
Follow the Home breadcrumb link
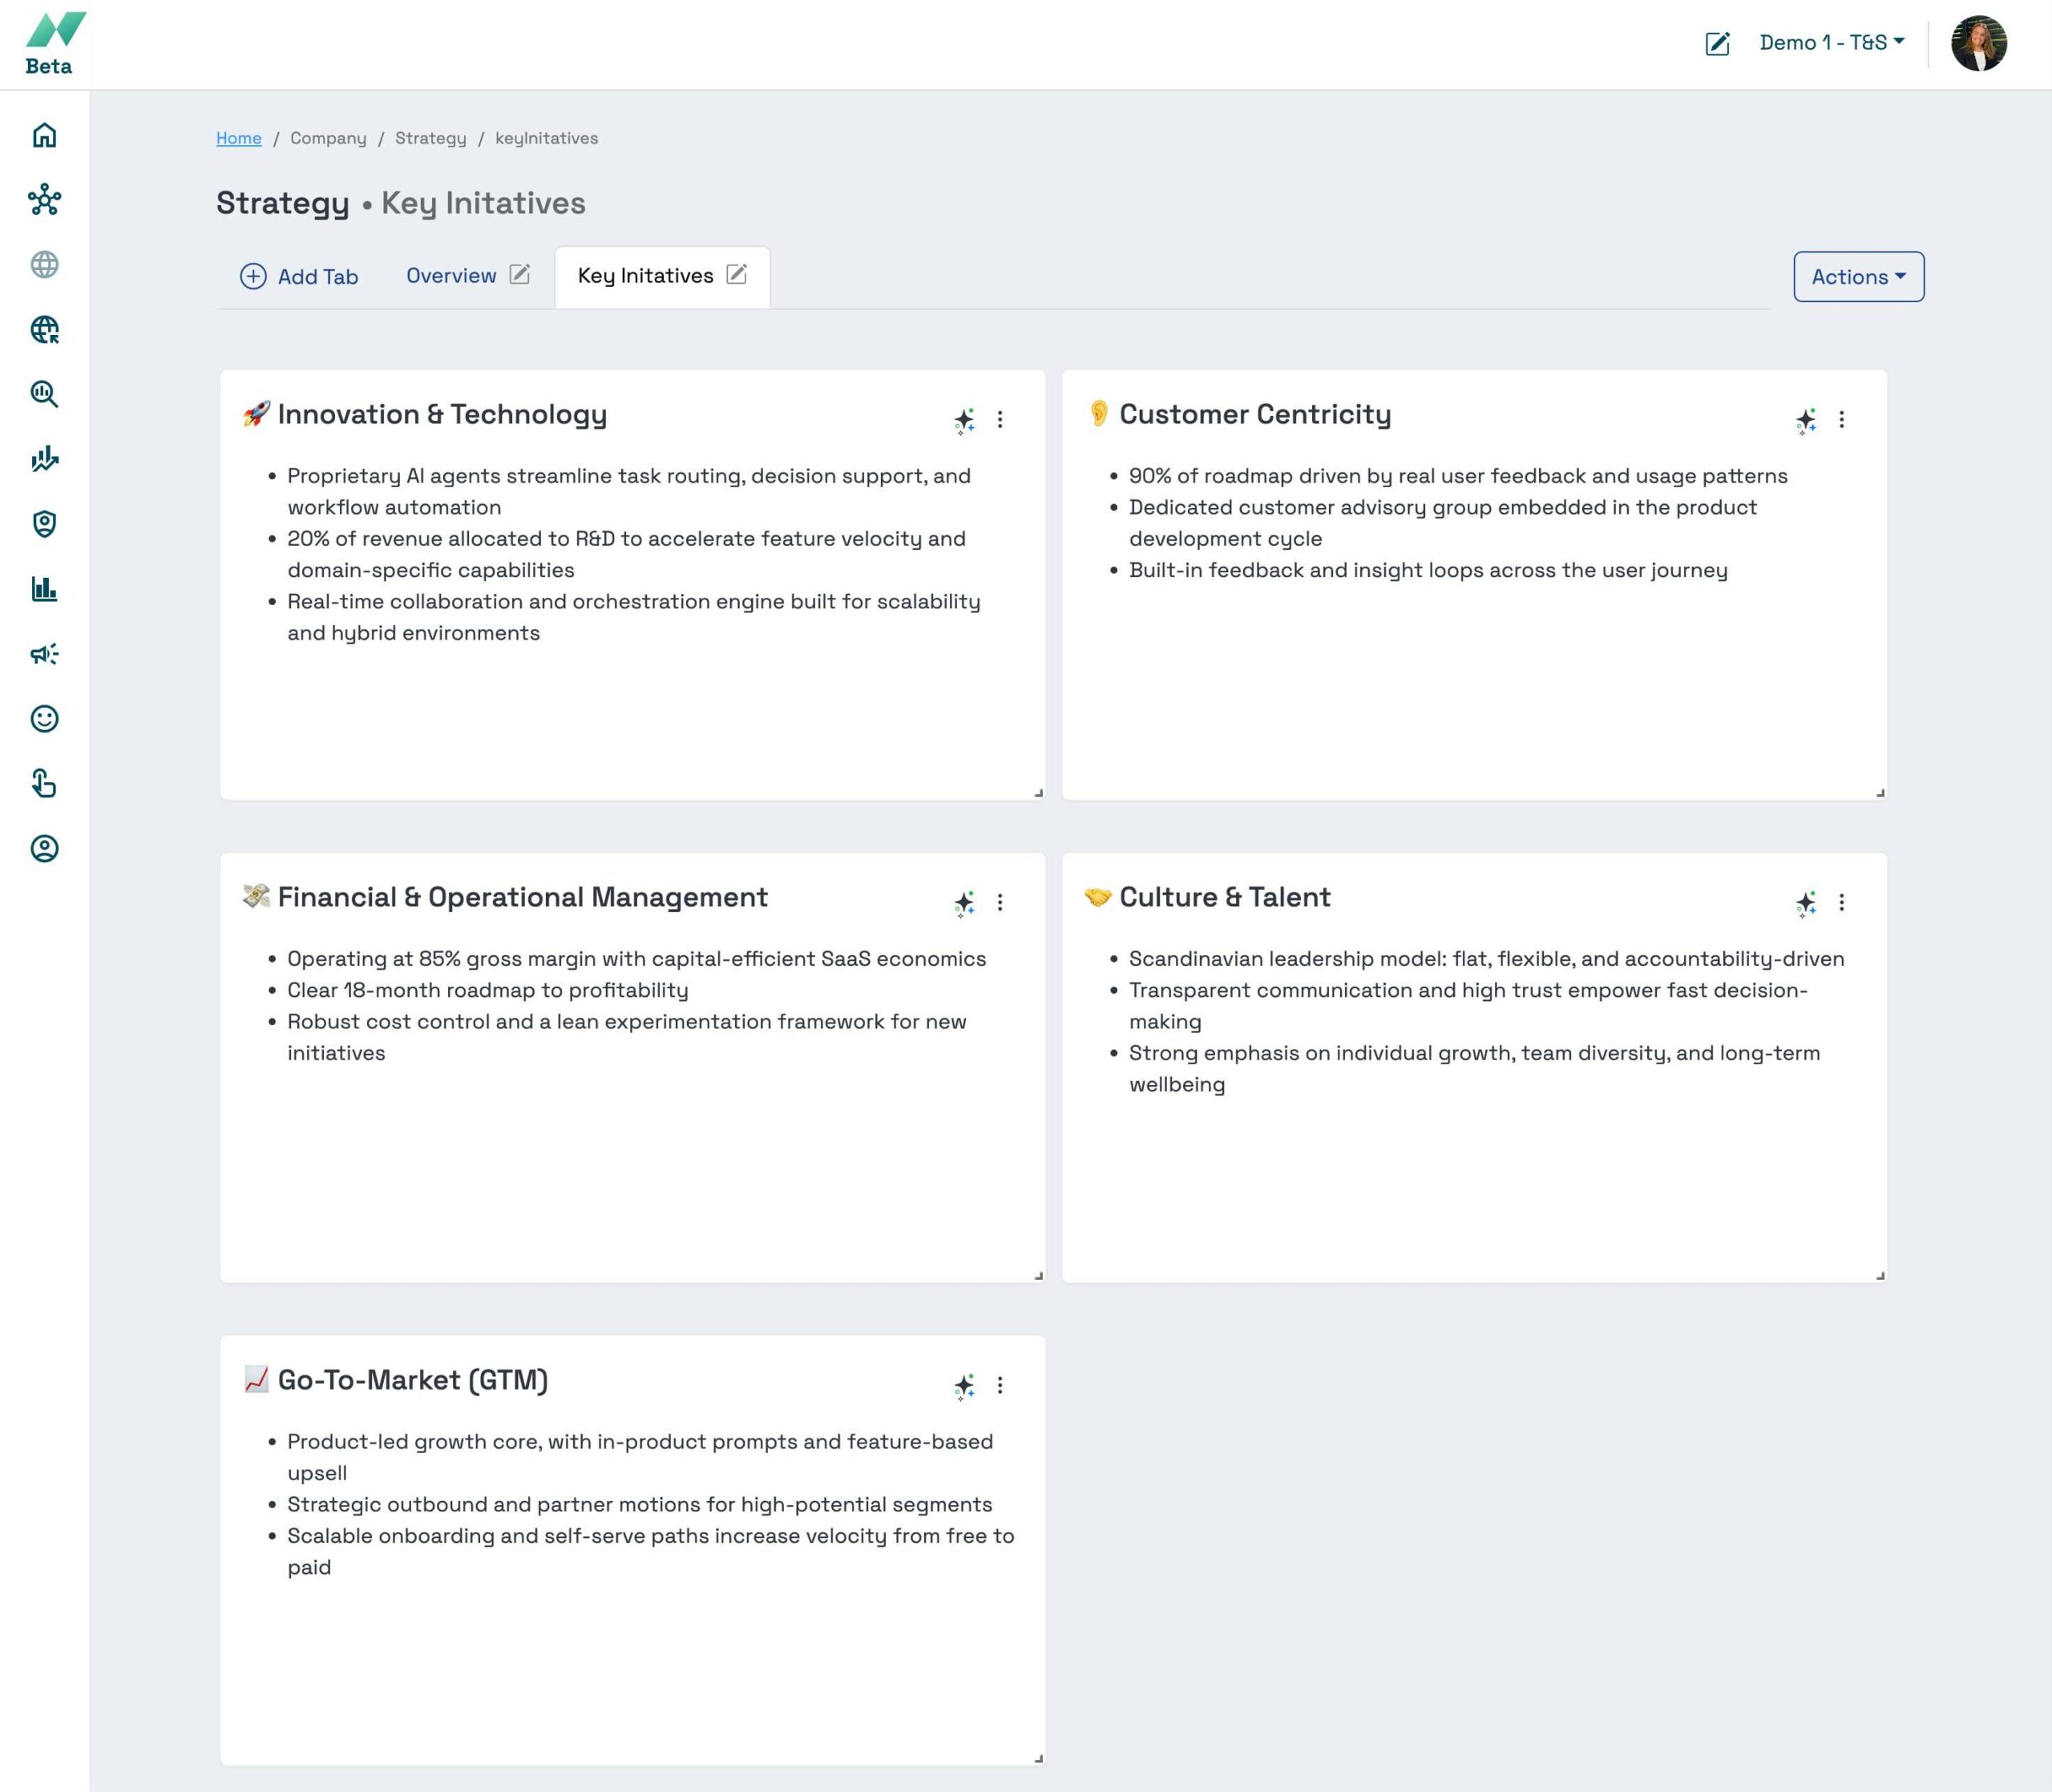(x=239, y=138)
